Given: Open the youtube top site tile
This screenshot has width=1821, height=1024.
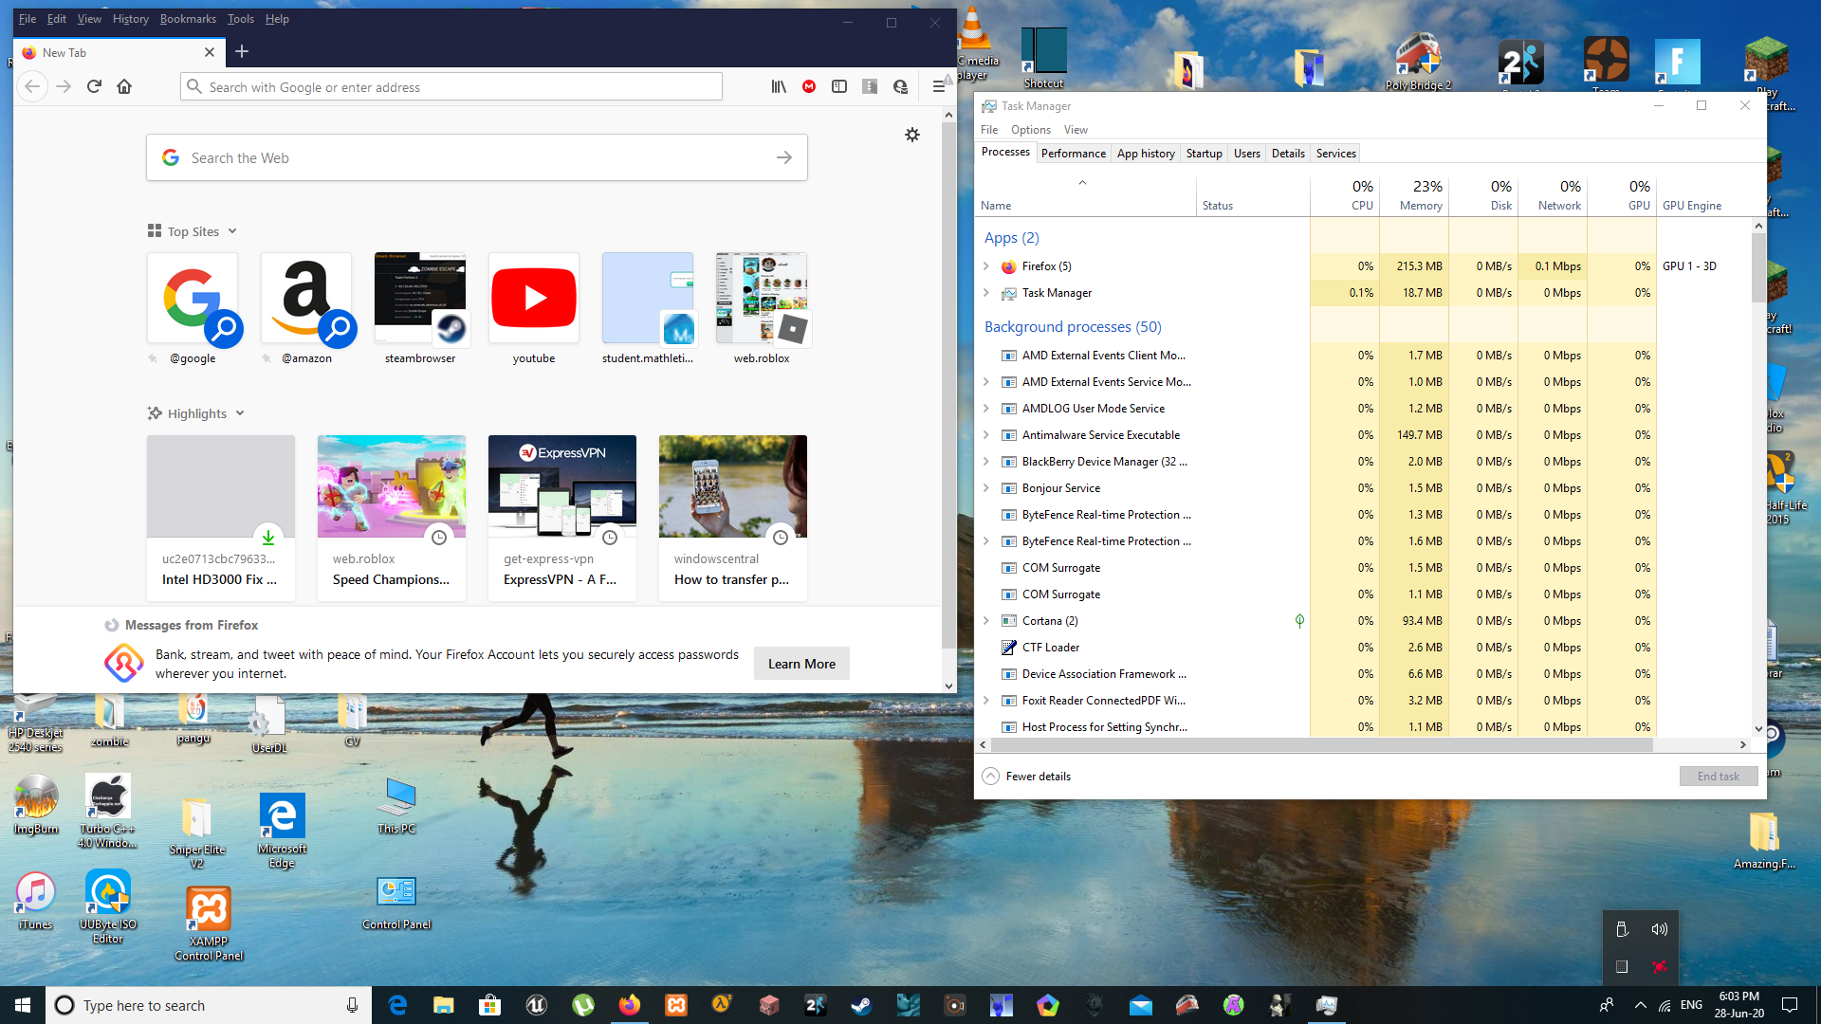Looking at the screenshot, I should tap(534, 298).
